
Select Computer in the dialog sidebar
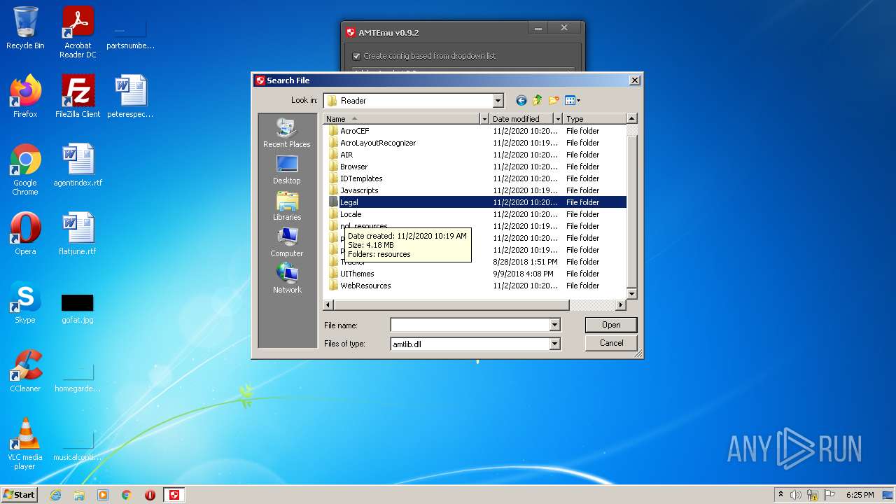[286, 243]
